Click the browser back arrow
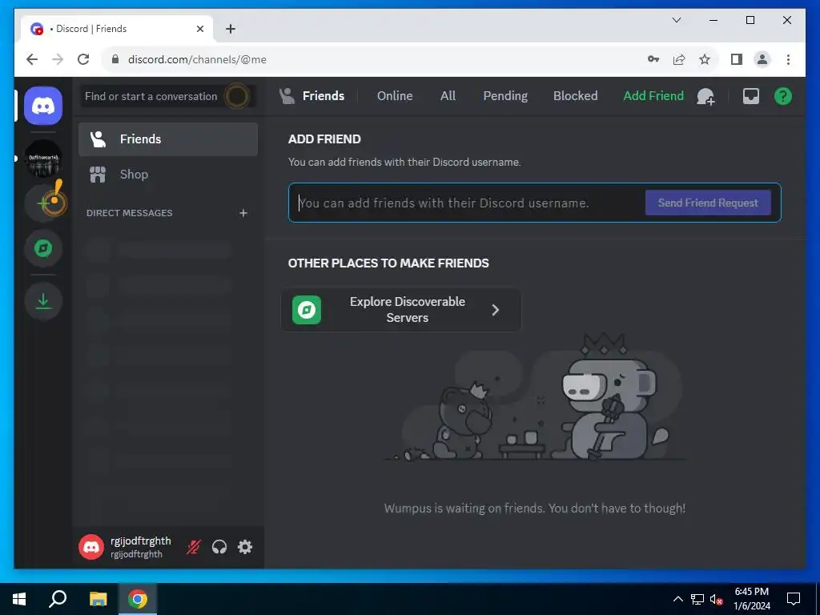Screen dimensions: 820x615 point(32,59)
